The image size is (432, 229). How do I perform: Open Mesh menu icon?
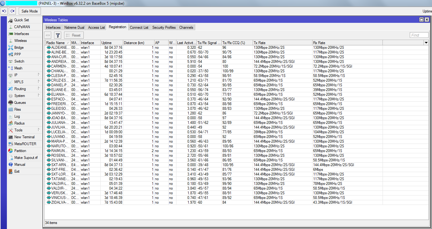(11, 68)
